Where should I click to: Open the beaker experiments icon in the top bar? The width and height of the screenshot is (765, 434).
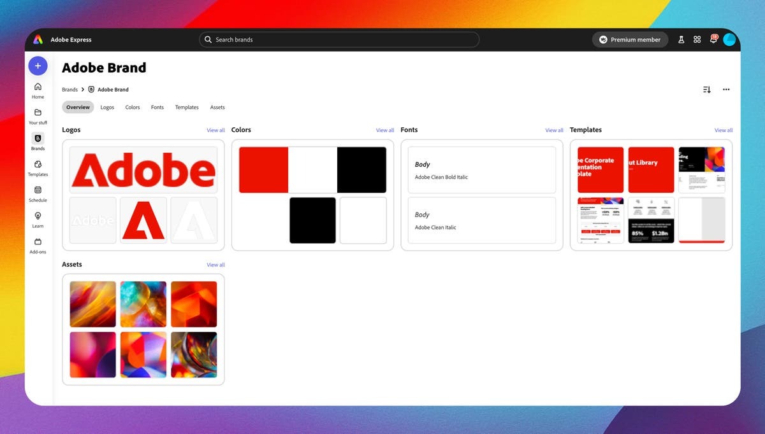click(681, 39)
